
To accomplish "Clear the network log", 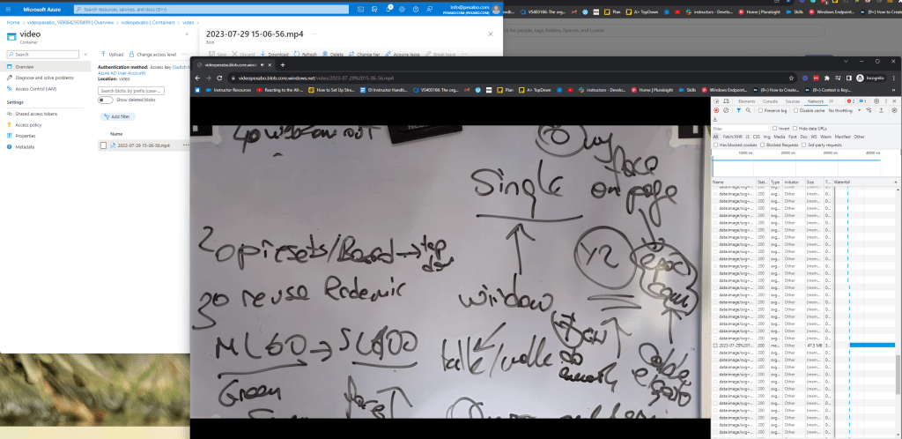I will 726,110.
